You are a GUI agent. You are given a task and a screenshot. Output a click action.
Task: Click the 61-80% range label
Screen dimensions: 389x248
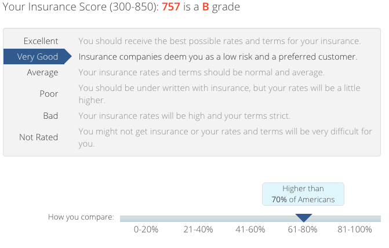303,229
